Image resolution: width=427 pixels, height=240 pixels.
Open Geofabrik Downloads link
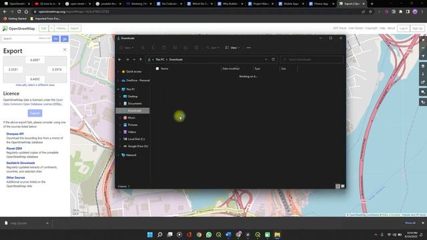[21, 163]
